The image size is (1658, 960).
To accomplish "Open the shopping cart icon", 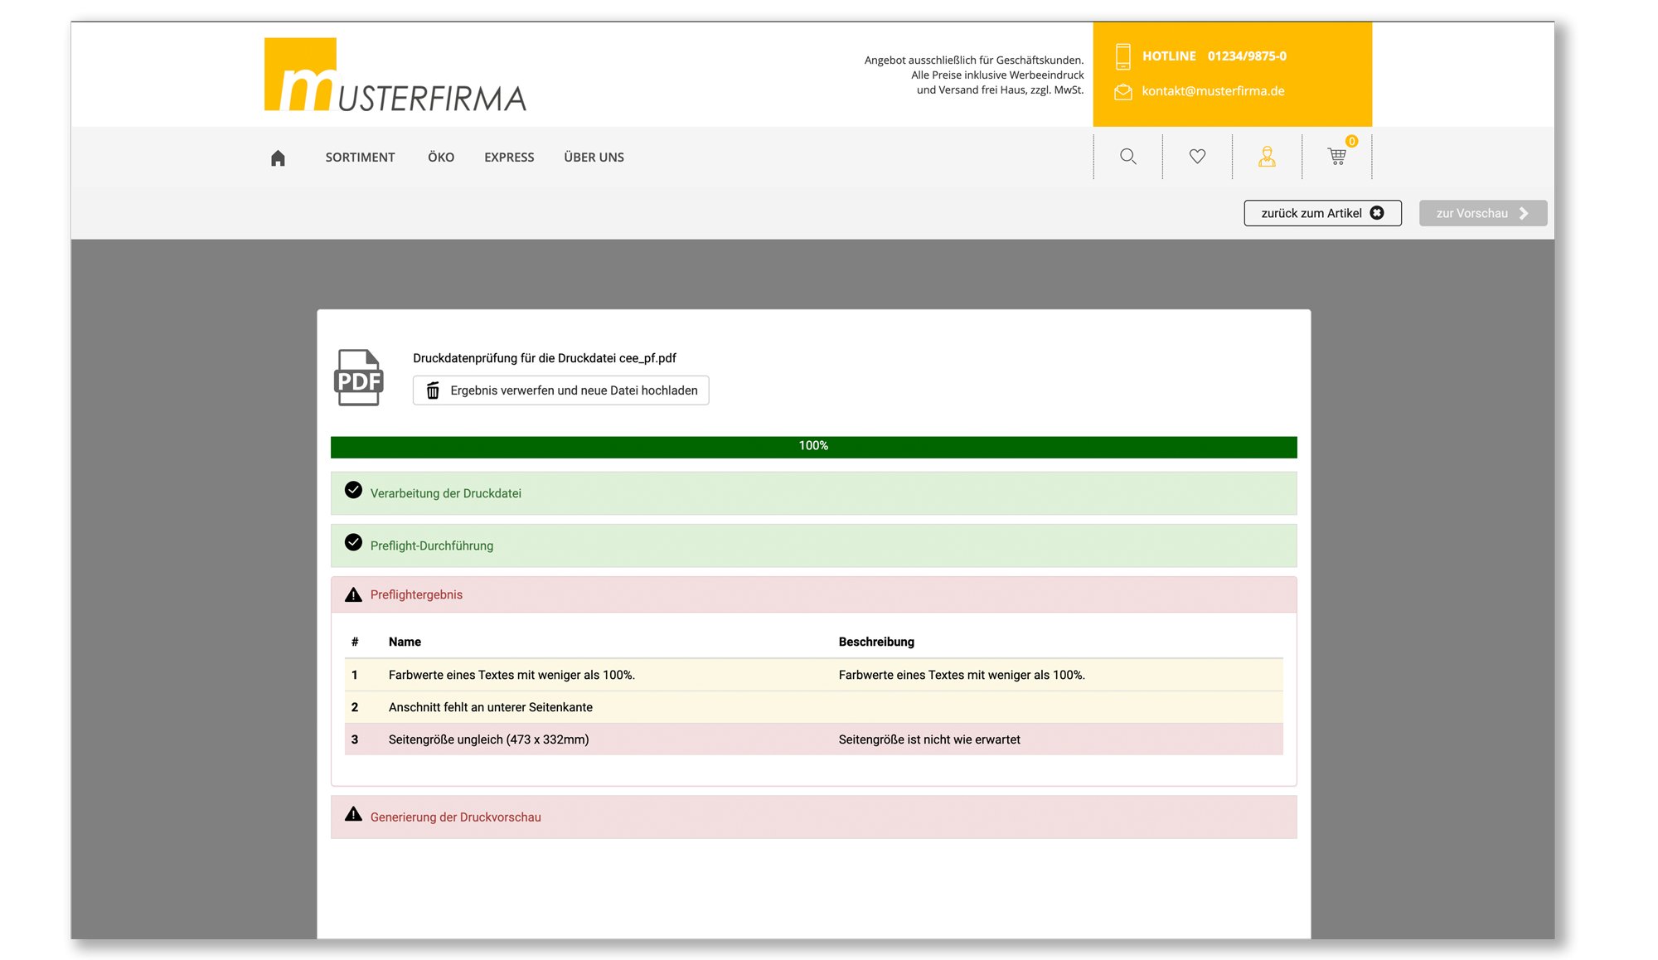I will point(1336,157).
